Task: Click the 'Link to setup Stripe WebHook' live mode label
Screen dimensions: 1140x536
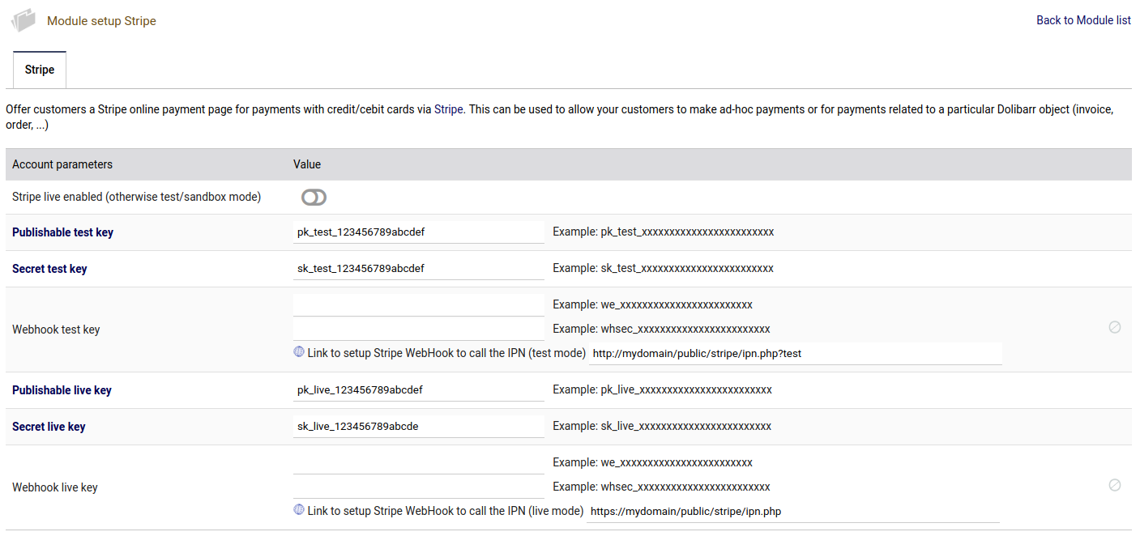Action: pyautogui.click(x=446, y=511)
